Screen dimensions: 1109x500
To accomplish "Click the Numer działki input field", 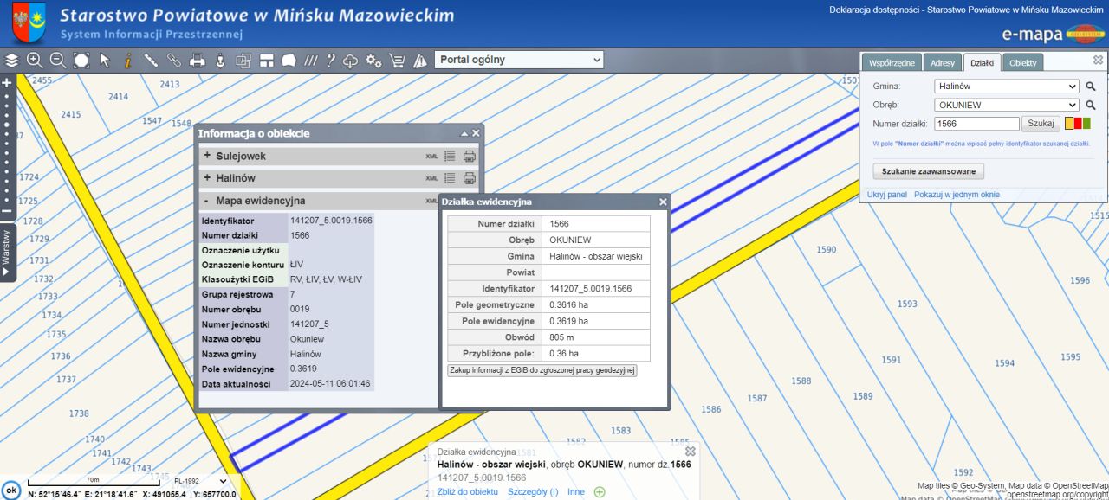I will point(976,124).
